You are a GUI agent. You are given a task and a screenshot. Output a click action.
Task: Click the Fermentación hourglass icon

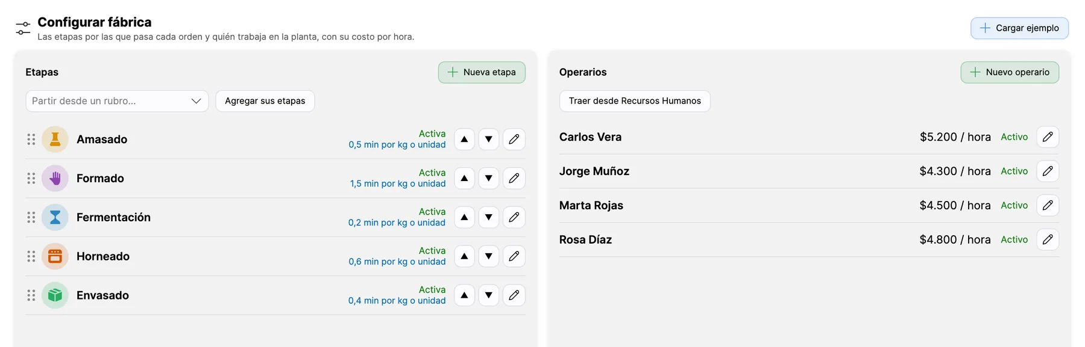pyautogui.click(x=55, y=218)
